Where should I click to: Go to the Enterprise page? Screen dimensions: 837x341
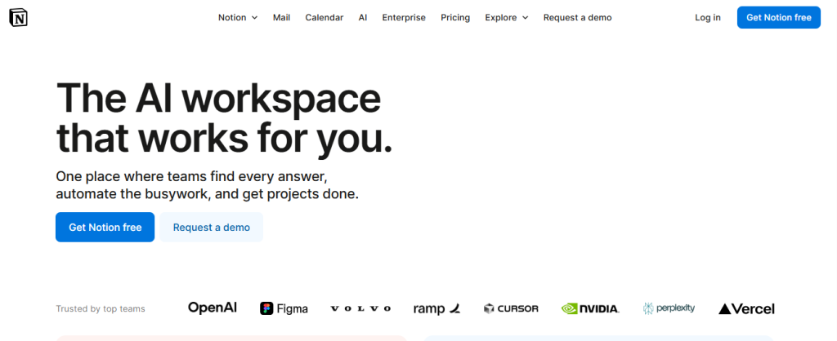[x=404, y=18]
